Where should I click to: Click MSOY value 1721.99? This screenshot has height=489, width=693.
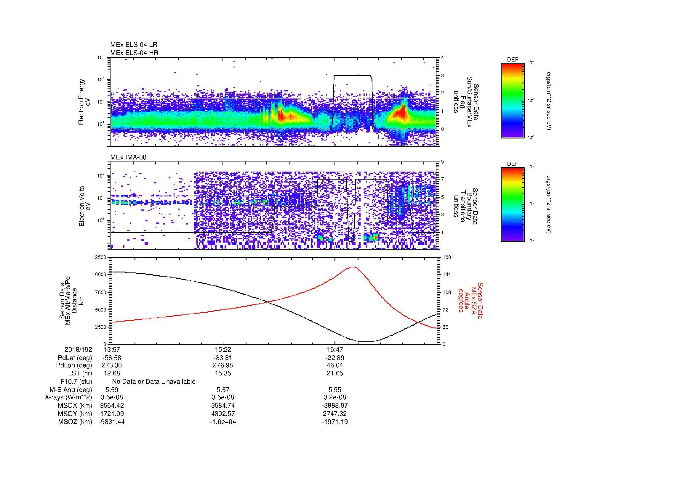pyautogui.click(x=112, y=414)
